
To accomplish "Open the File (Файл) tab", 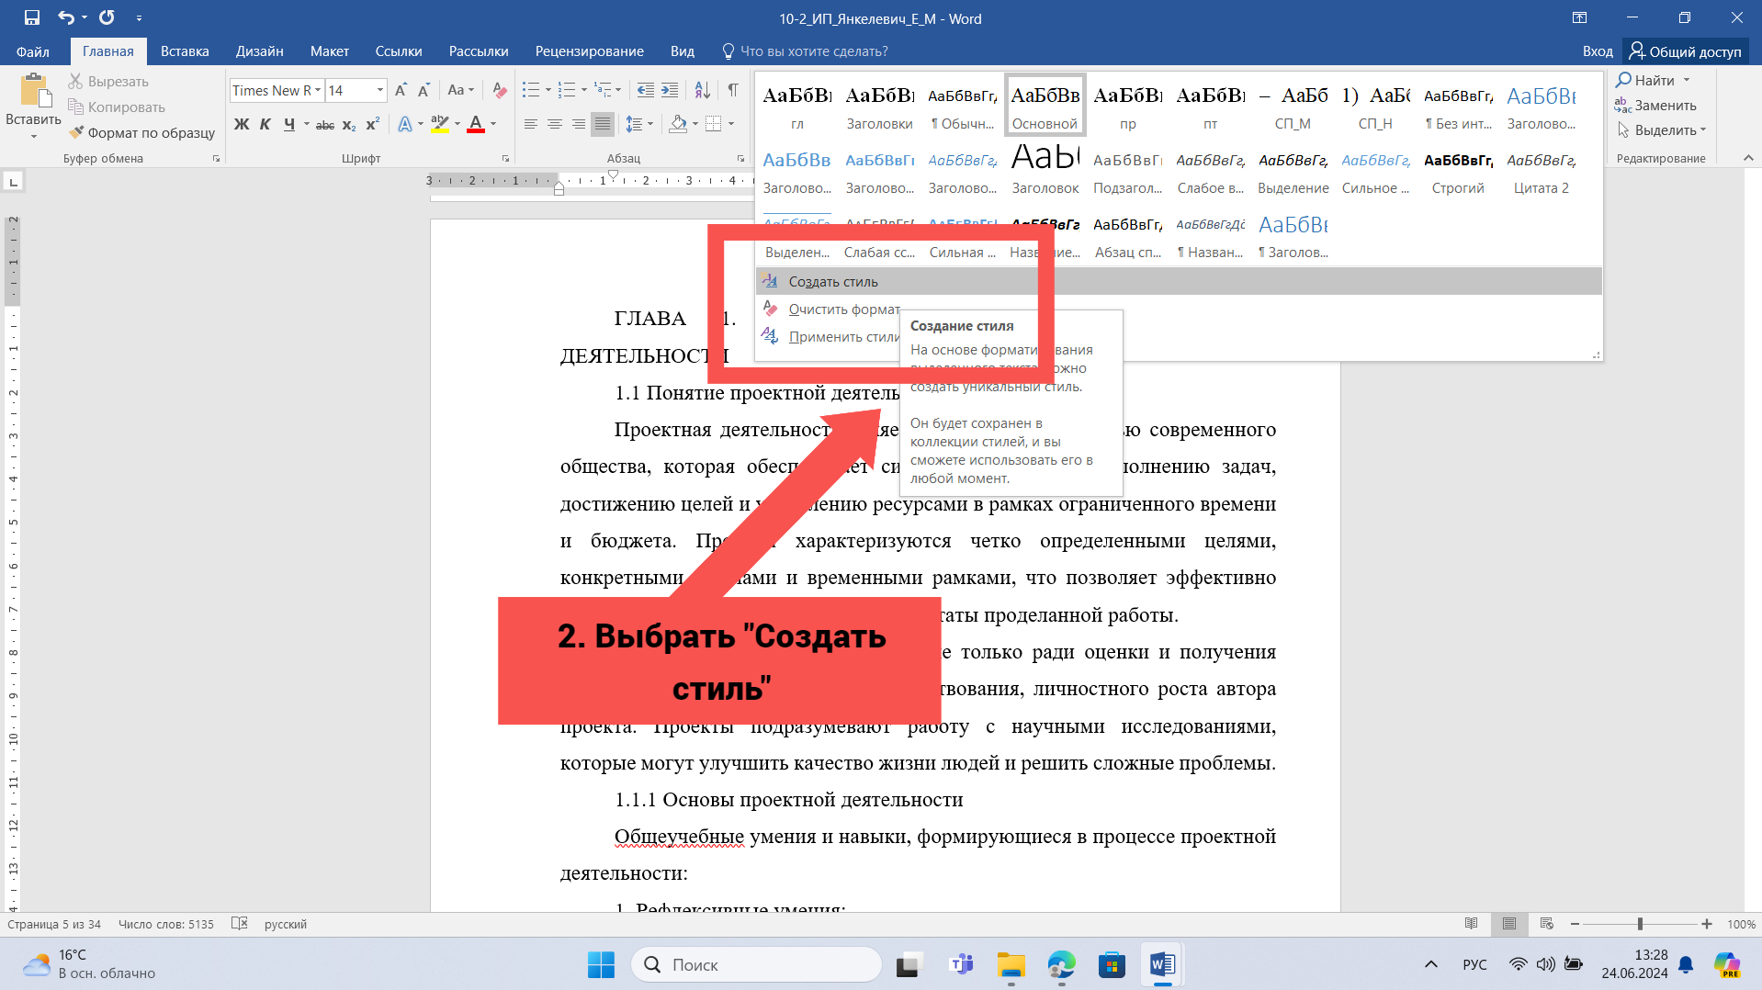I will (33, 51).
